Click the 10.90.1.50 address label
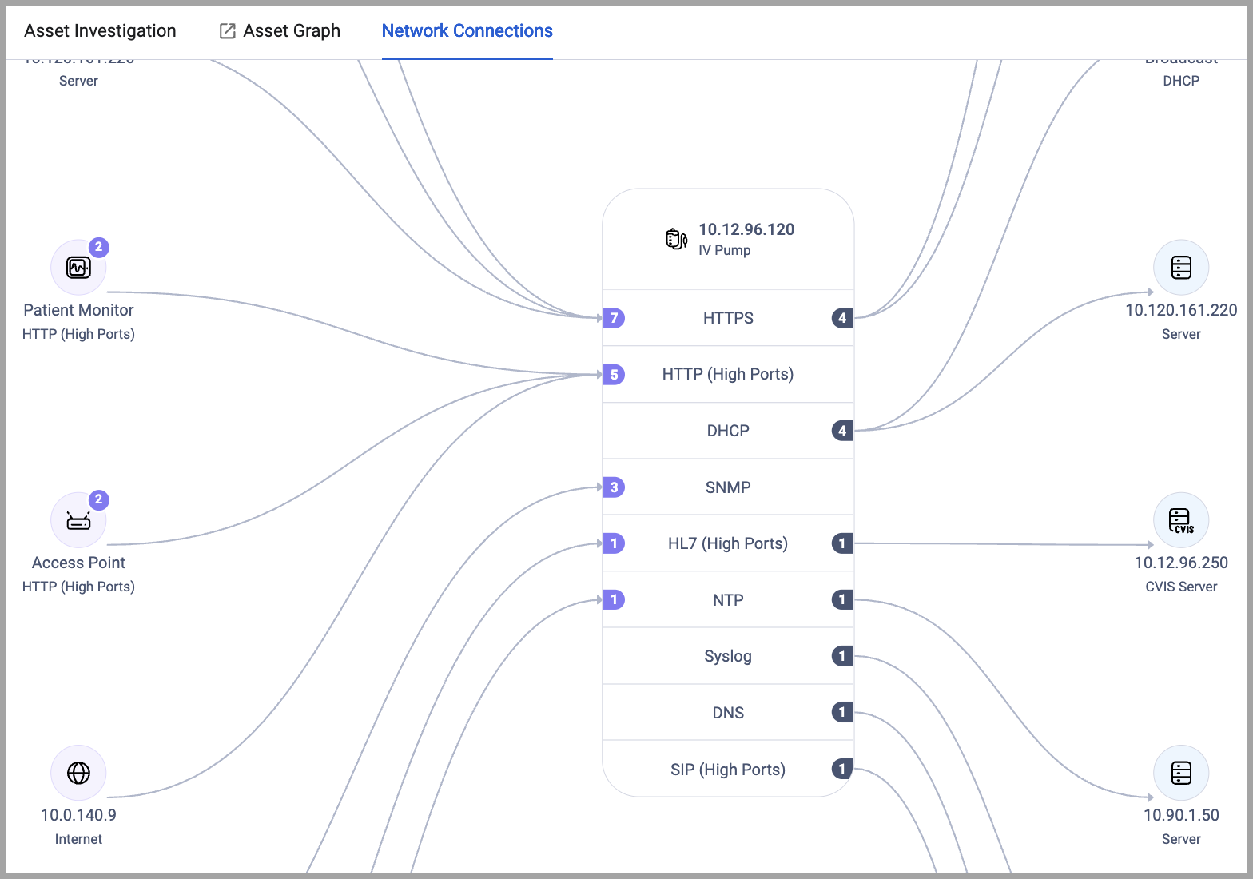The width and height of the screenshot is (1253, 879). pyautogui.click(x=1181, y=815)
